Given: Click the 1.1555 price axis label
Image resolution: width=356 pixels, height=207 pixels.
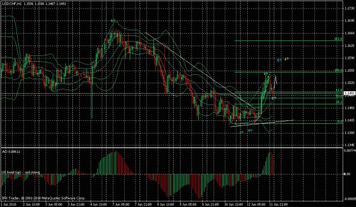Looking at the screenshot, I should coord(349,71).
